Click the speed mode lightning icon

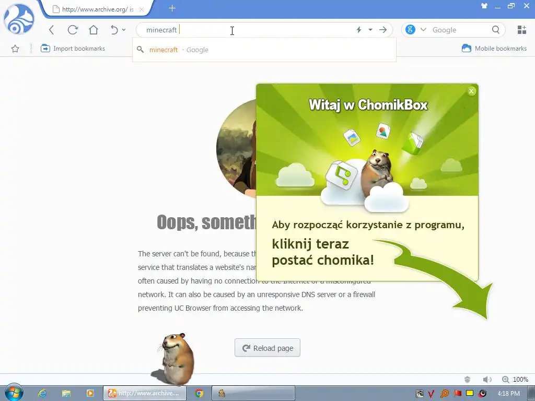coord(358,30)
